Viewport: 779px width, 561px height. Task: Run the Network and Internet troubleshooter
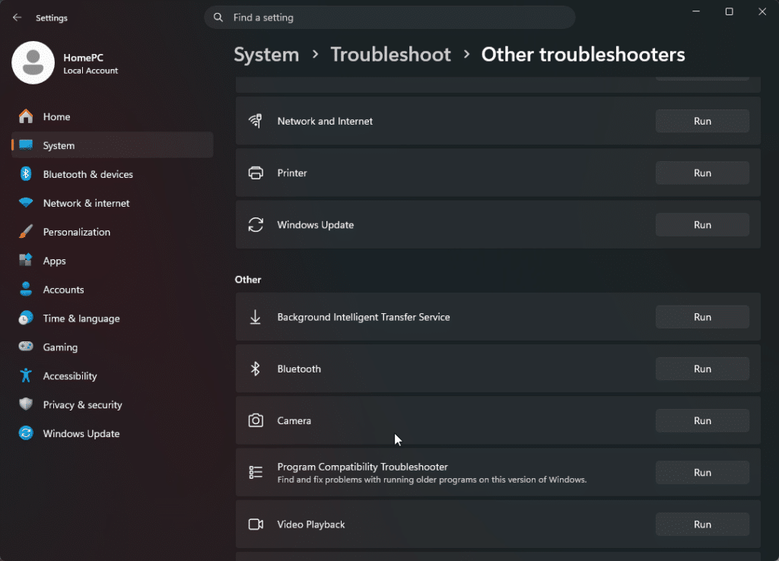coord(702,121)
